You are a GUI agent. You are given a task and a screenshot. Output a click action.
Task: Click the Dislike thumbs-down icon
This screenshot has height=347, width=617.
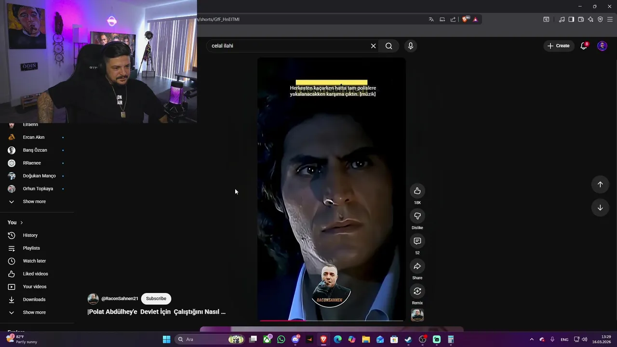[417, 216]
